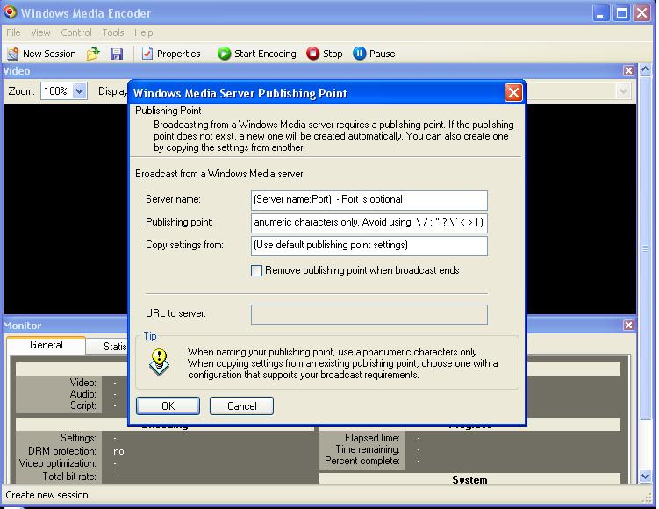Open Properties from the toolbar
This screenshot has height=509, width=659.
pyautogui.click(x=170, y=54)
